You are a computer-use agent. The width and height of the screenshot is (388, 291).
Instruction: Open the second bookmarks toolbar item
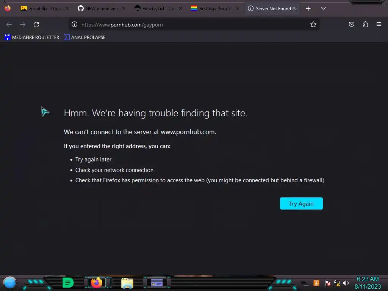pyautogui.click(x=84, y=38)
